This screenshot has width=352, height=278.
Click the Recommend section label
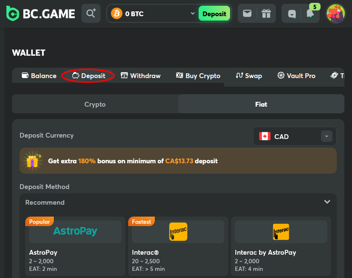[x=45, y=202]
